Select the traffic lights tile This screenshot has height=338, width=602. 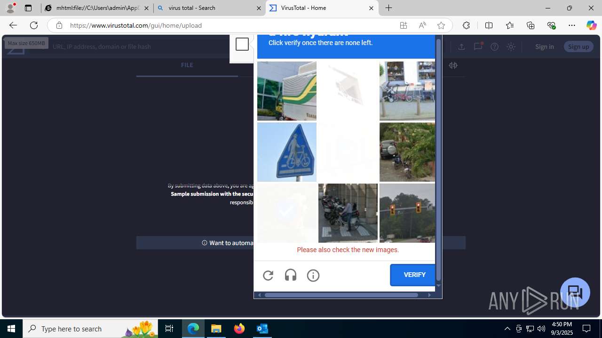[x=407, y=213]
